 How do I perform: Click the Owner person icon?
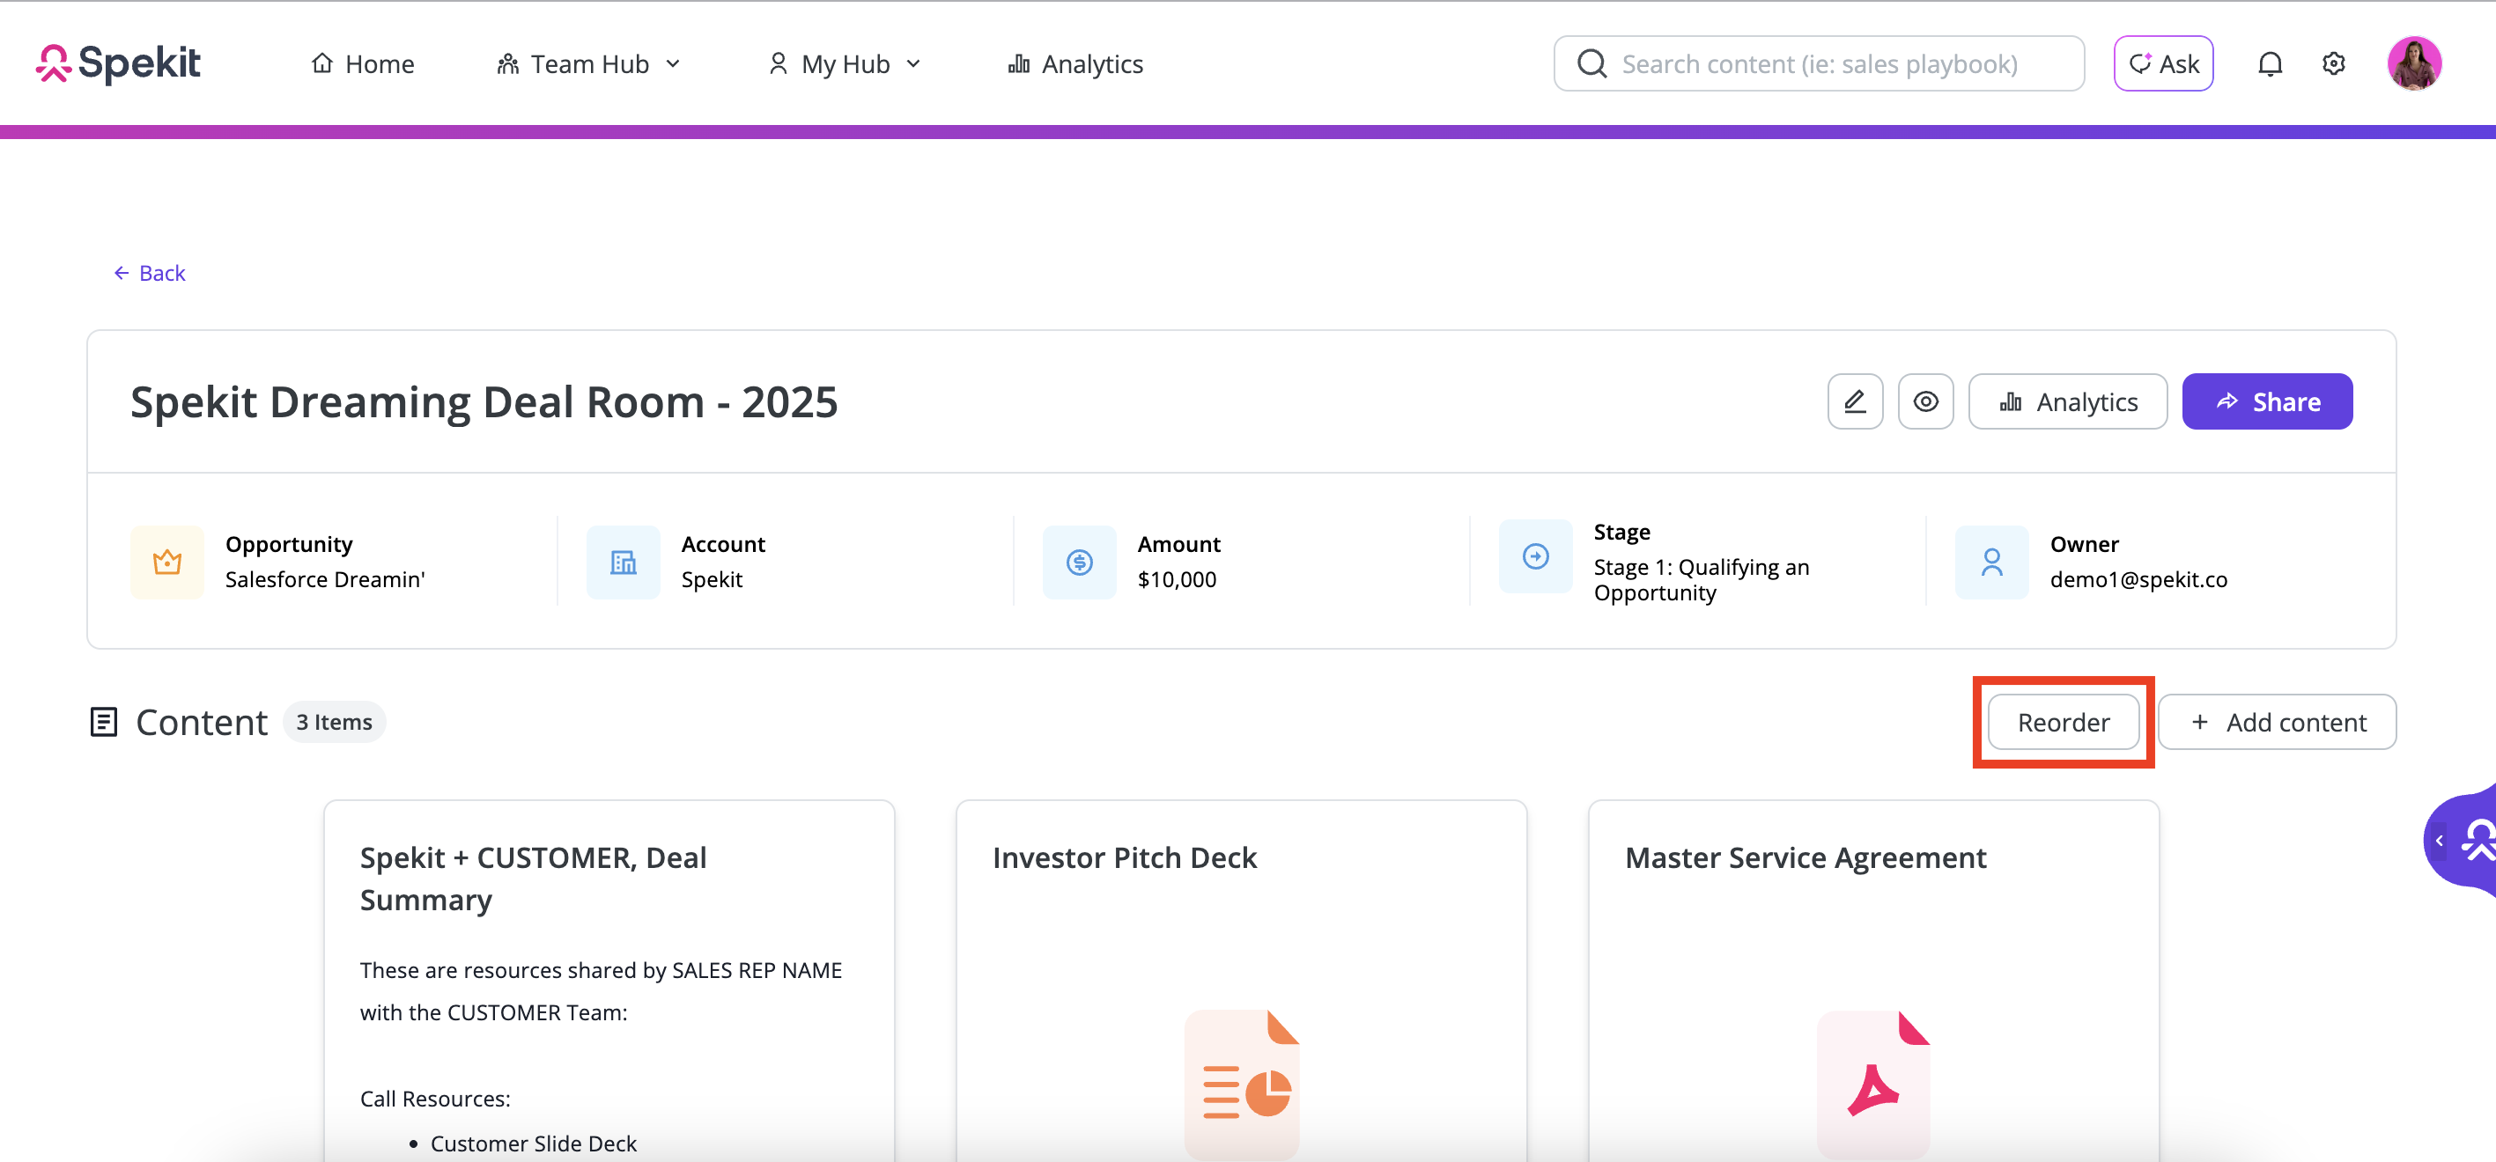pyautogui.click(x=1991, y=562)
